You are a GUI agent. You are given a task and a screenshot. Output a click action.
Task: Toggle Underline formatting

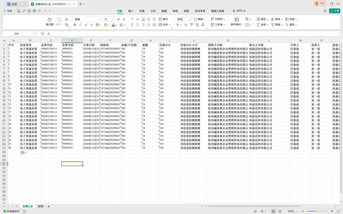[86, 25]
